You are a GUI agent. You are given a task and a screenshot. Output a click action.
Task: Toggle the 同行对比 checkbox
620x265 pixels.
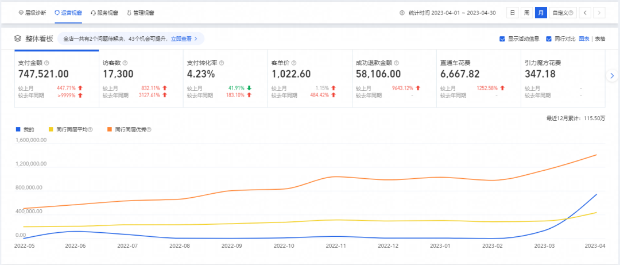click(x=549, y=39)
